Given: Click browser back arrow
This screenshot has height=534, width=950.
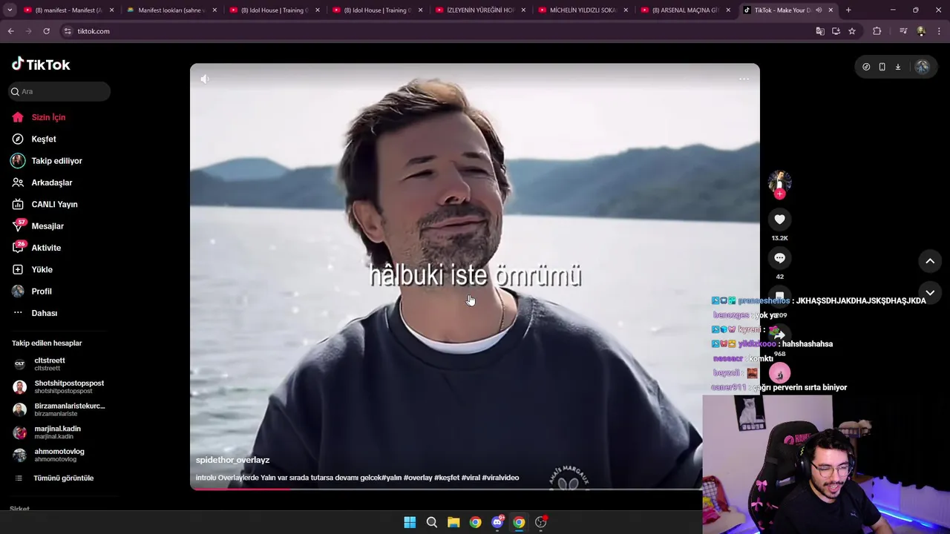Looking at the screenshot, I should pyautogui.click(x=10, y=31).
